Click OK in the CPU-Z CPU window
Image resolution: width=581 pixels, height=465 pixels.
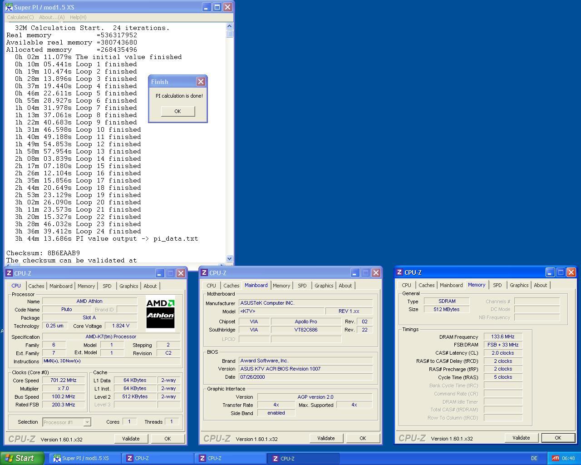(167, 439)
